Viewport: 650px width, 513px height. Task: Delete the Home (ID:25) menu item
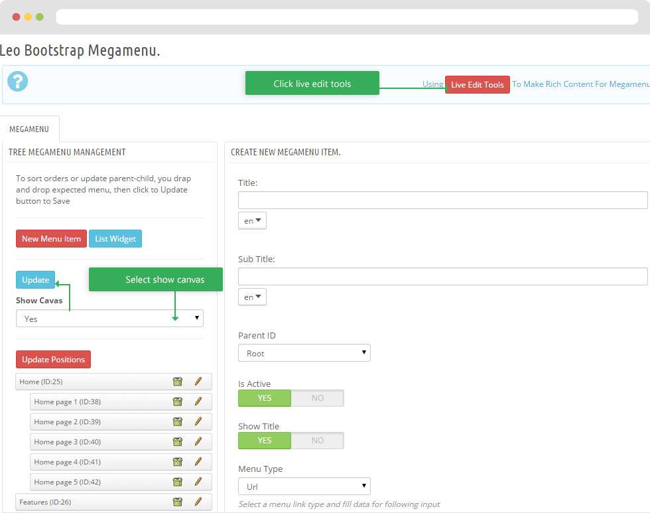click(x=178, y=382)
